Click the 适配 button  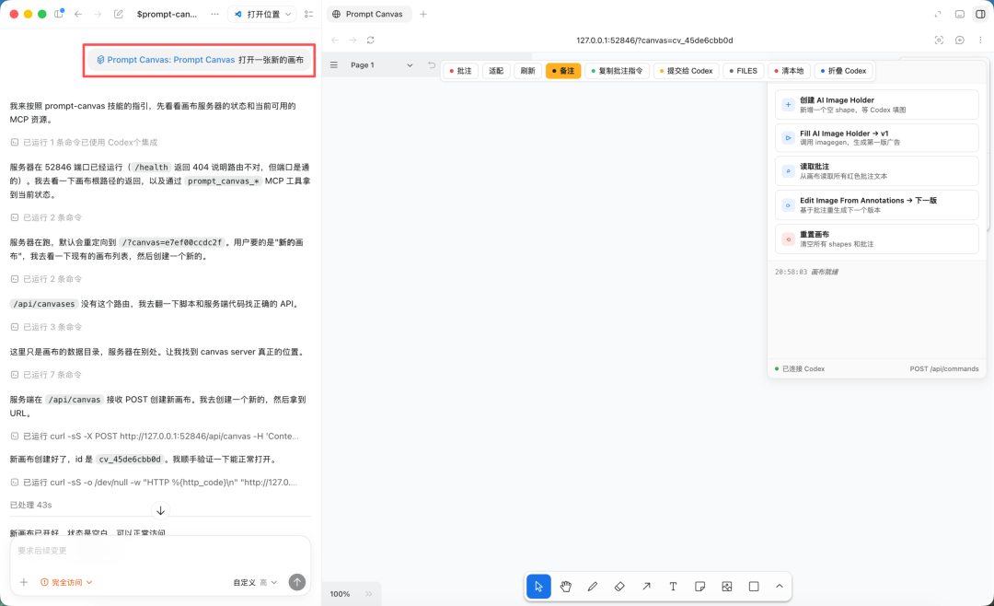click(x=496, y=71)
